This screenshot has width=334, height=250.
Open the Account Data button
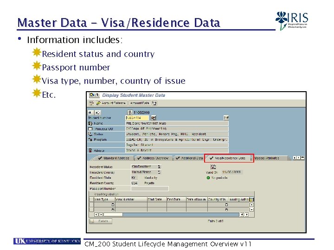(x=140, y=103)
